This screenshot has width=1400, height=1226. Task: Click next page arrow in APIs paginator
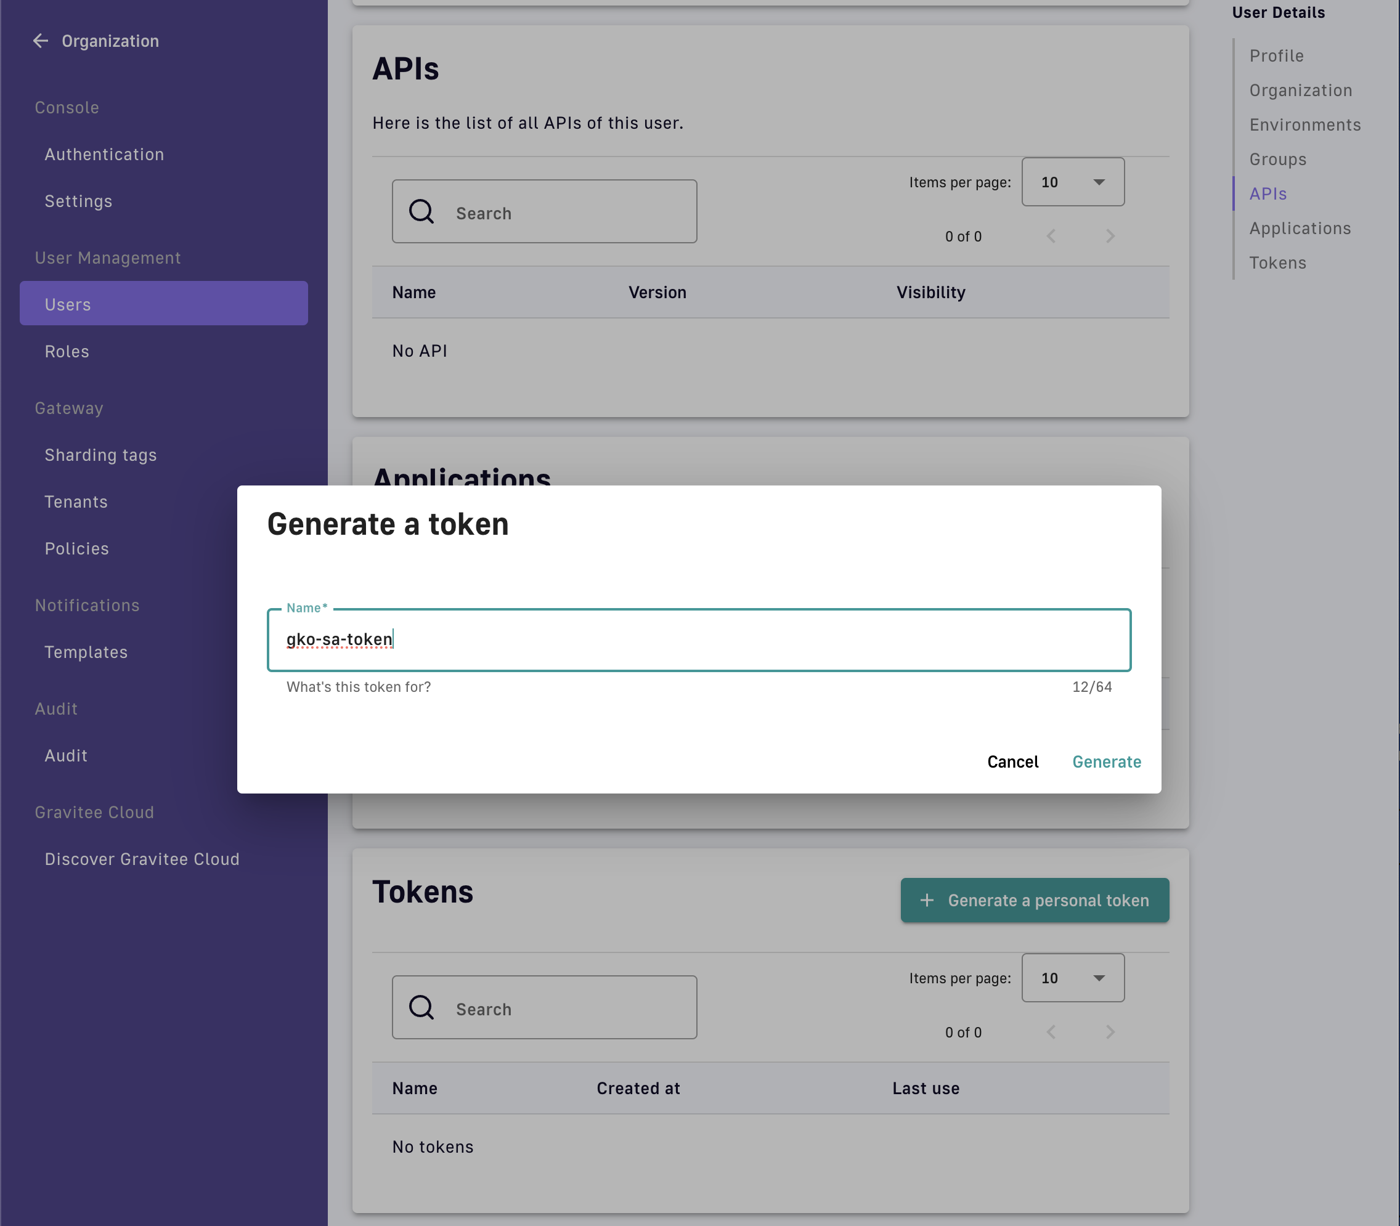1110,237
